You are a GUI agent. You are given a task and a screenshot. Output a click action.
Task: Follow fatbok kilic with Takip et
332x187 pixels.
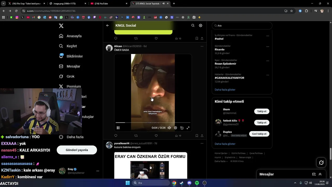(262, 122)
